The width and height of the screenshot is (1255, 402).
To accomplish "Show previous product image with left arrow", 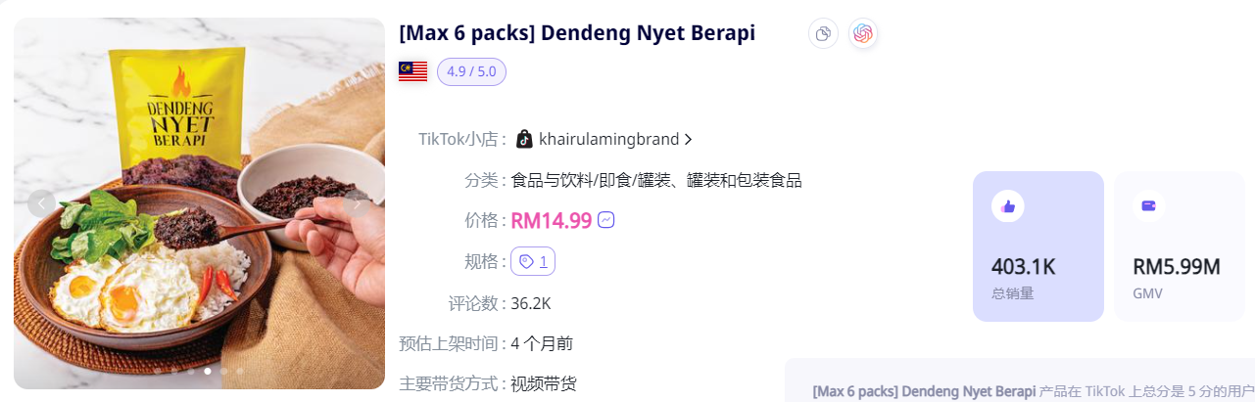I will click(41, 203).
